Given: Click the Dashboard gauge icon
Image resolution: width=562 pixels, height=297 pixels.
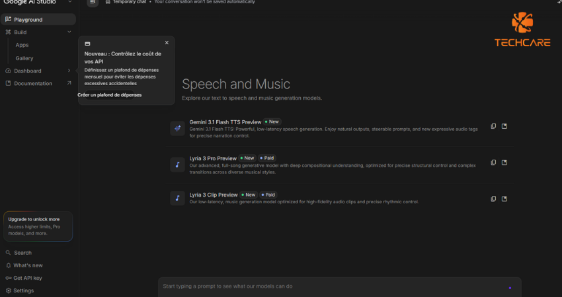Looking at the screenshot, I should [x=8, y=71].
